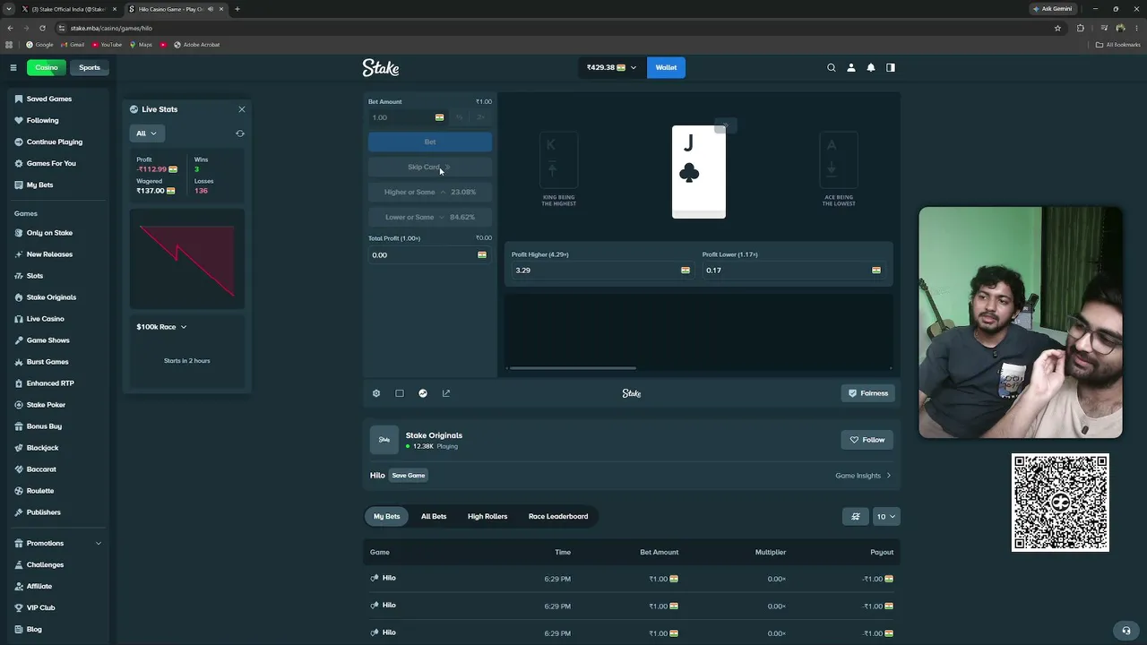Open the Fairness dialog
The width and height of the screenshot is (1147, 645).
point(868,393)
